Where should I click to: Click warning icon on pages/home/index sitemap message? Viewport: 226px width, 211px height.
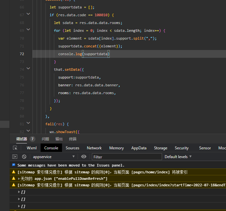(x=14, y=172)
